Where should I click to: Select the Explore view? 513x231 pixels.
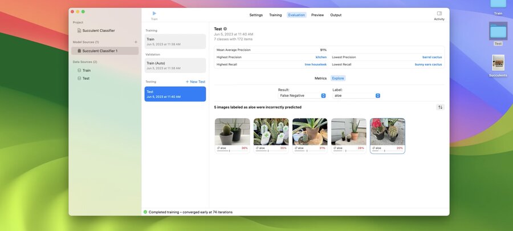pyautogui.click(x=338, y=78)
